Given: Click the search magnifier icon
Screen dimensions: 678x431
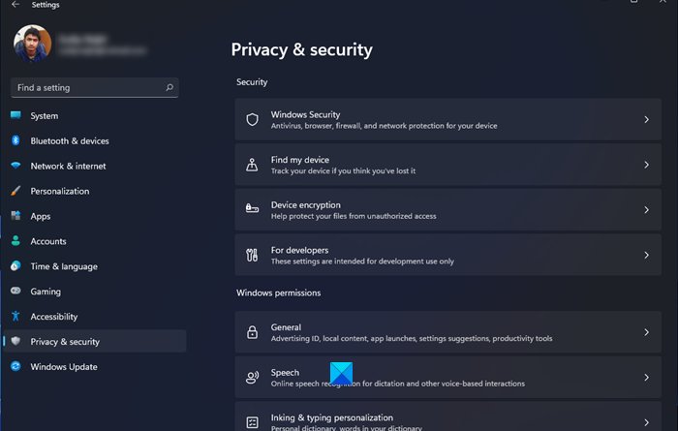Looking at the screenshot, I should click(169, 87).
